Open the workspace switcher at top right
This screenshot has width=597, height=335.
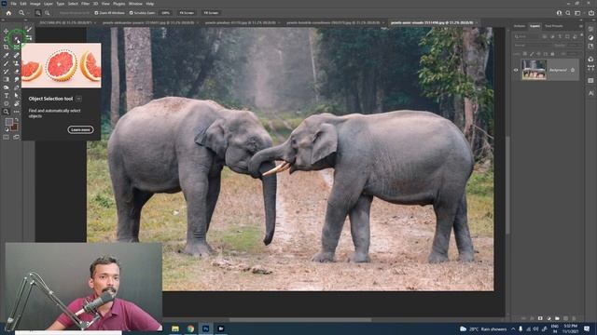pos(577,12)
